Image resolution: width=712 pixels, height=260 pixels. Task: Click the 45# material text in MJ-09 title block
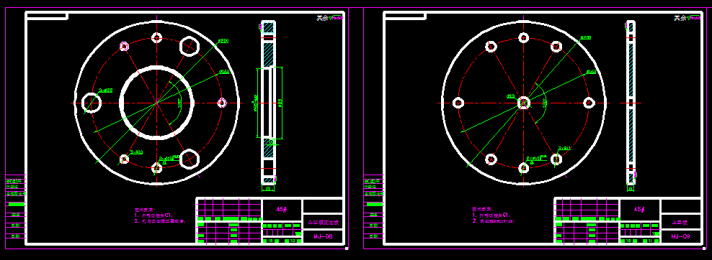coord(640,209)
